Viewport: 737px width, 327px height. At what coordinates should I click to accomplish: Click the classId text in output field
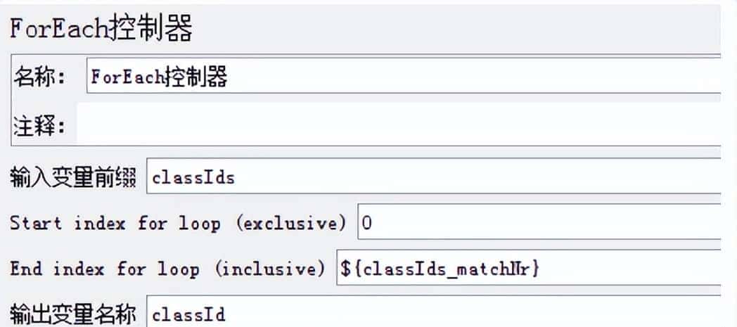188,312
